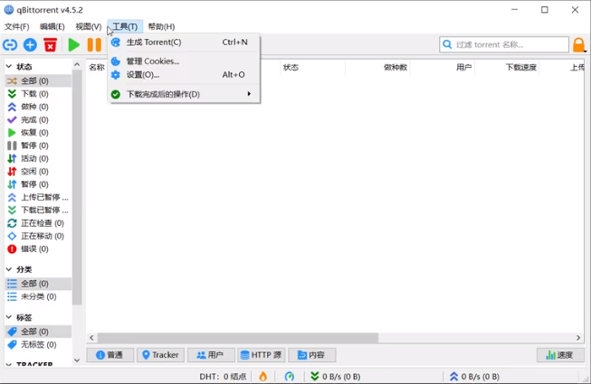The width and height of the screenshot is (591, 384).
Task: Expand 下载完成后的操作(D) submenu
Action: 184,94
